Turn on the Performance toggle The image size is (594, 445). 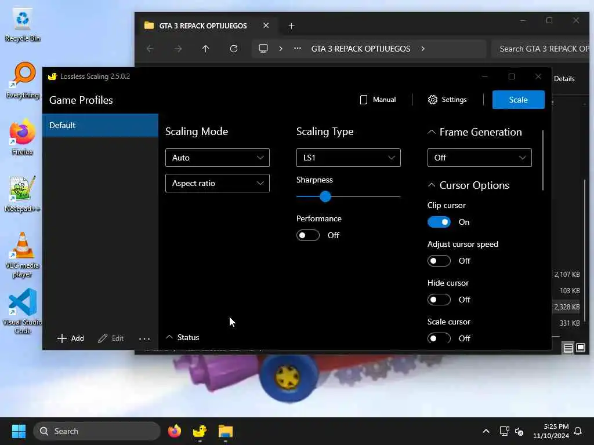(x=308, y=235)
